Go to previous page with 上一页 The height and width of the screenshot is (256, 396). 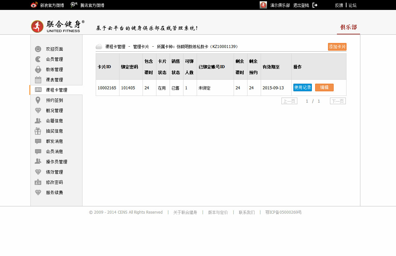289,101
